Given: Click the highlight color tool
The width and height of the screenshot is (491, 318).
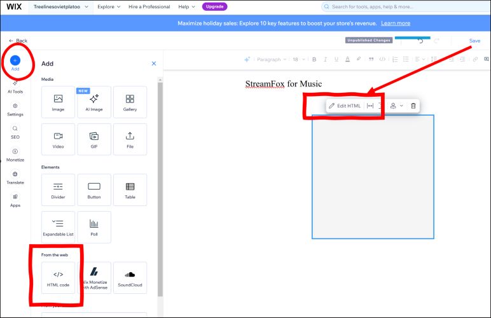Looking at the screenshot, I should point(359,59).
